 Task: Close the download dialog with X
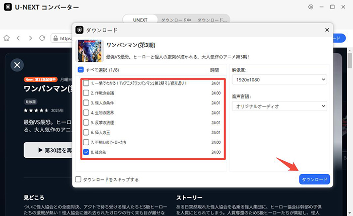click(327, 30)
